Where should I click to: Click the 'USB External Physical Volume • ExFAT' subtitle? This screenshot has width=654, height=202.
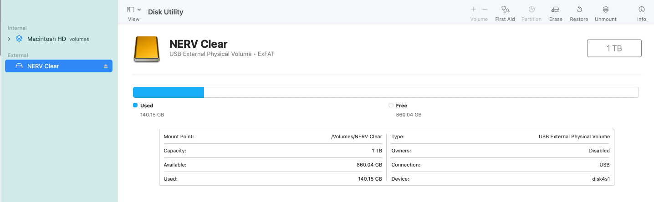(222, 54)
